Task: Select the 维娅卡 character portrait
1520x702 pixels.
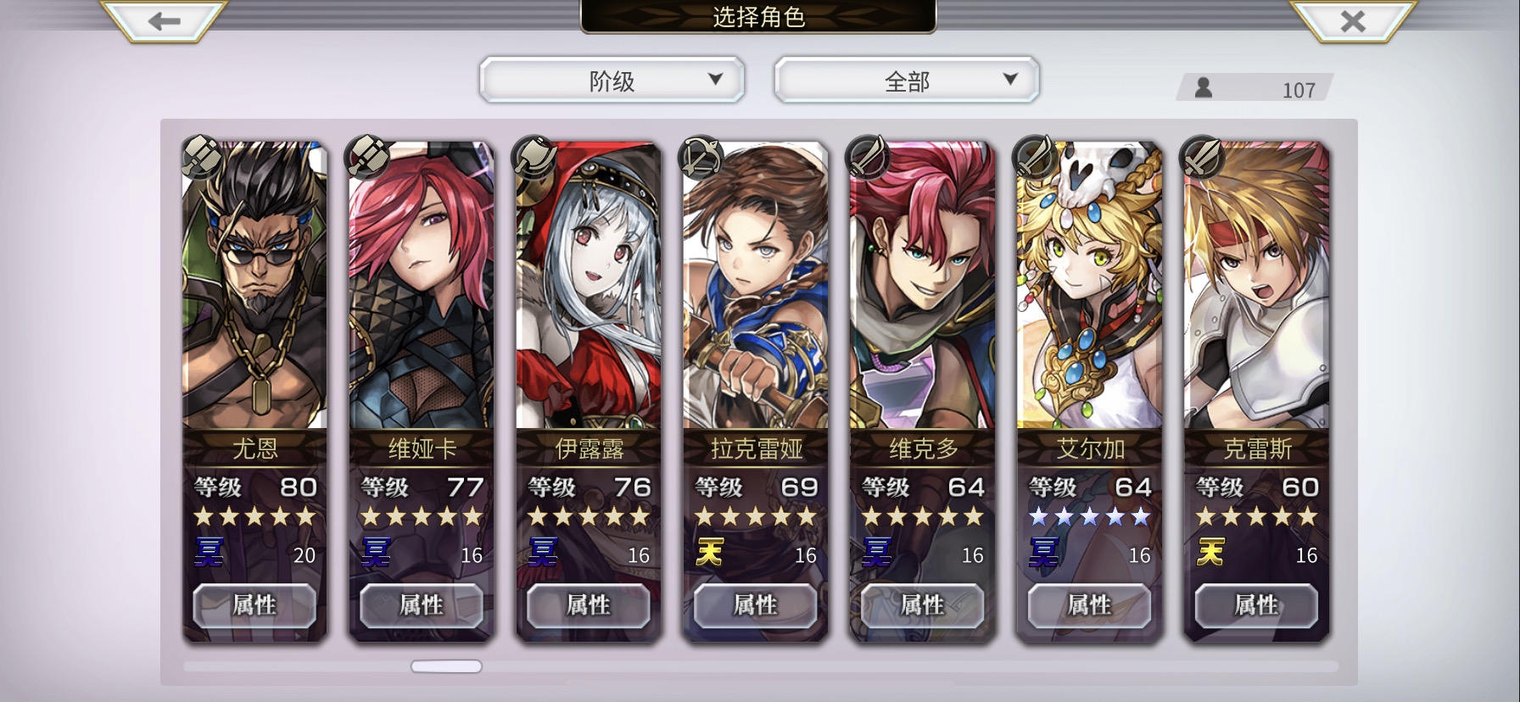Action: click(422, 285)
